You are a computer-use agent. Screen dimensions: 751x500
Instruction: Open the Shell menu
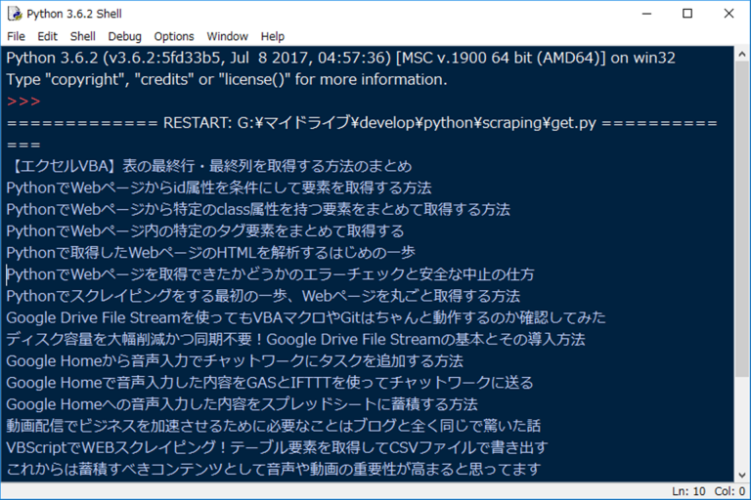point(82,36)
